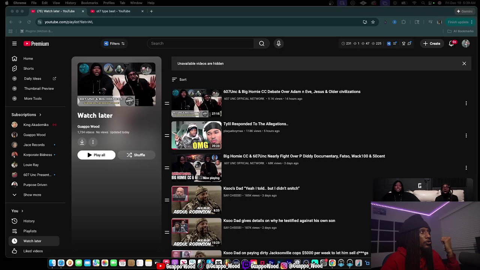Open the View menu in menu bar

click(x=56, y=3)
